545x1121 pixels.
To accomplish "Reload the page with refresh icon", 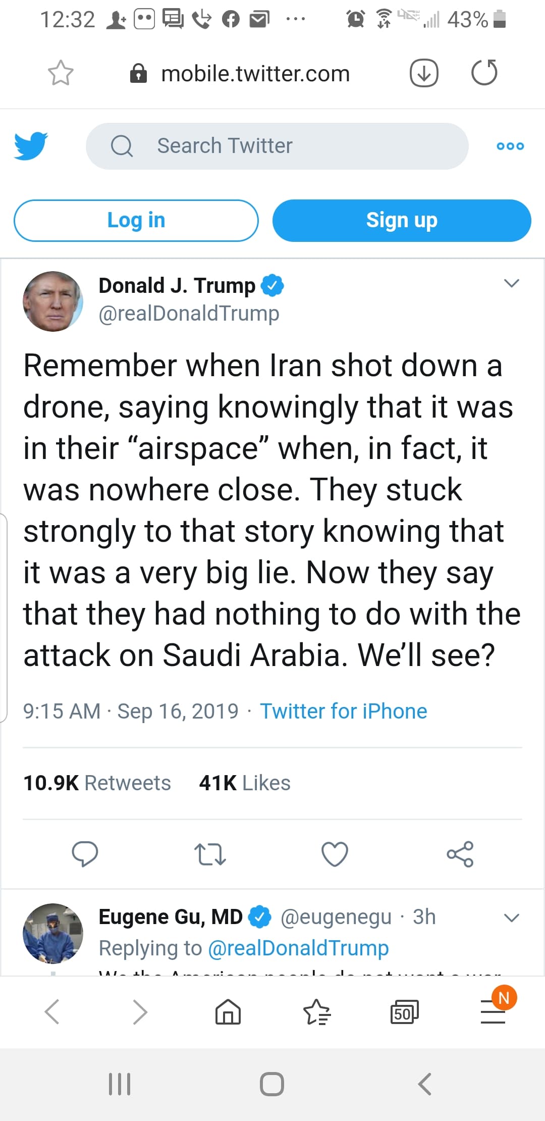I will pos(484,73).
